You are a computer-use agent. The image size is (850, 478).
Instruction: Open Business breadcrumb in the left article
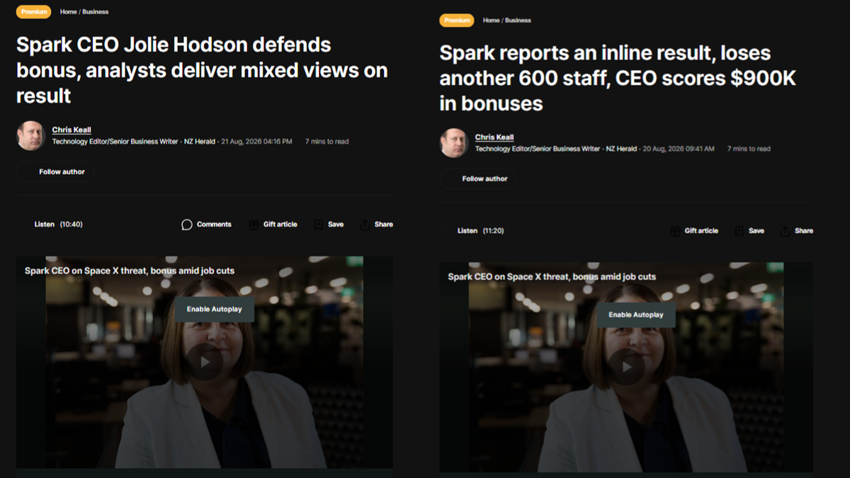pyautogui.click(x=96, y=12)
